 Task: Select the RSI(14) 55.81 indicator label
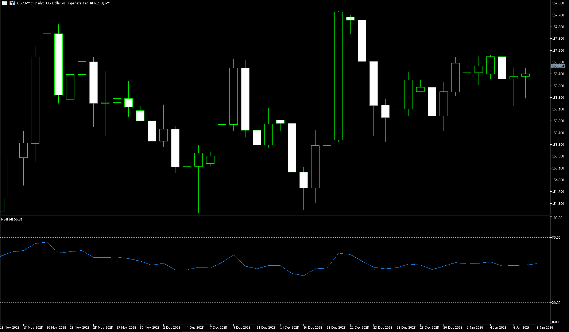pos(12,219)
